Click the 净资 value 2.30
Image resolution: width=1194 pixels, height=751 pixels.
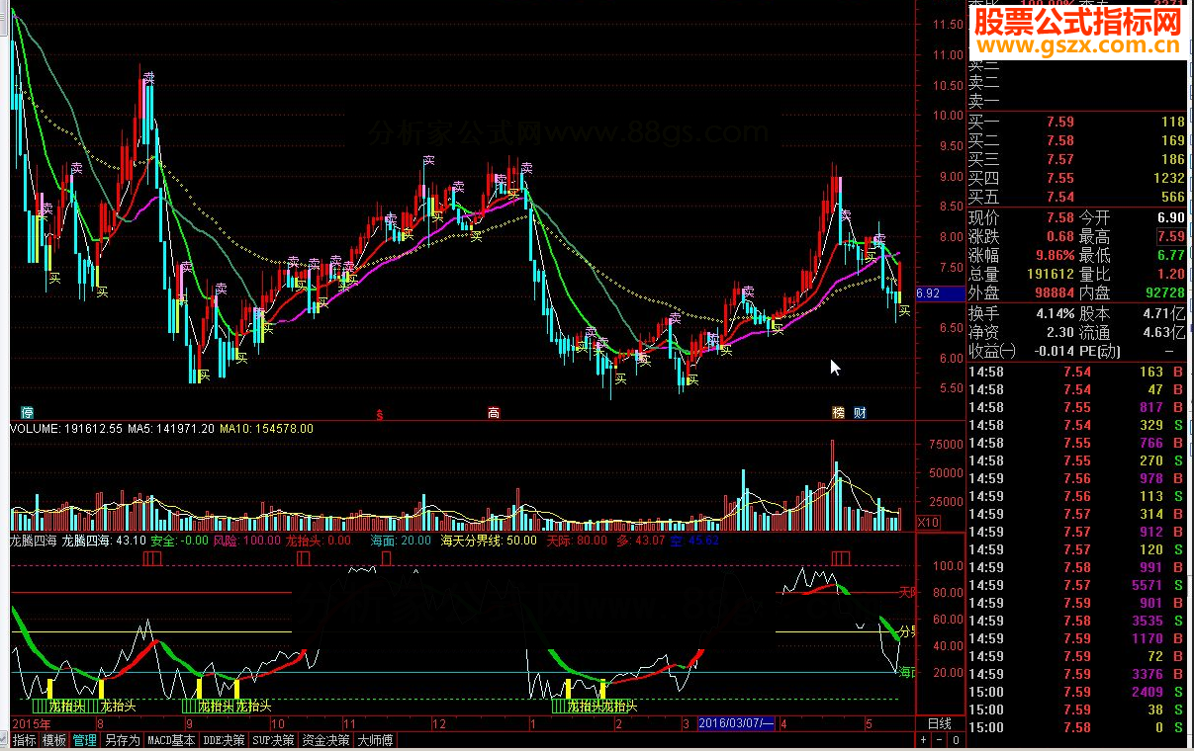pyautogui.click(x=1060, y=332)
